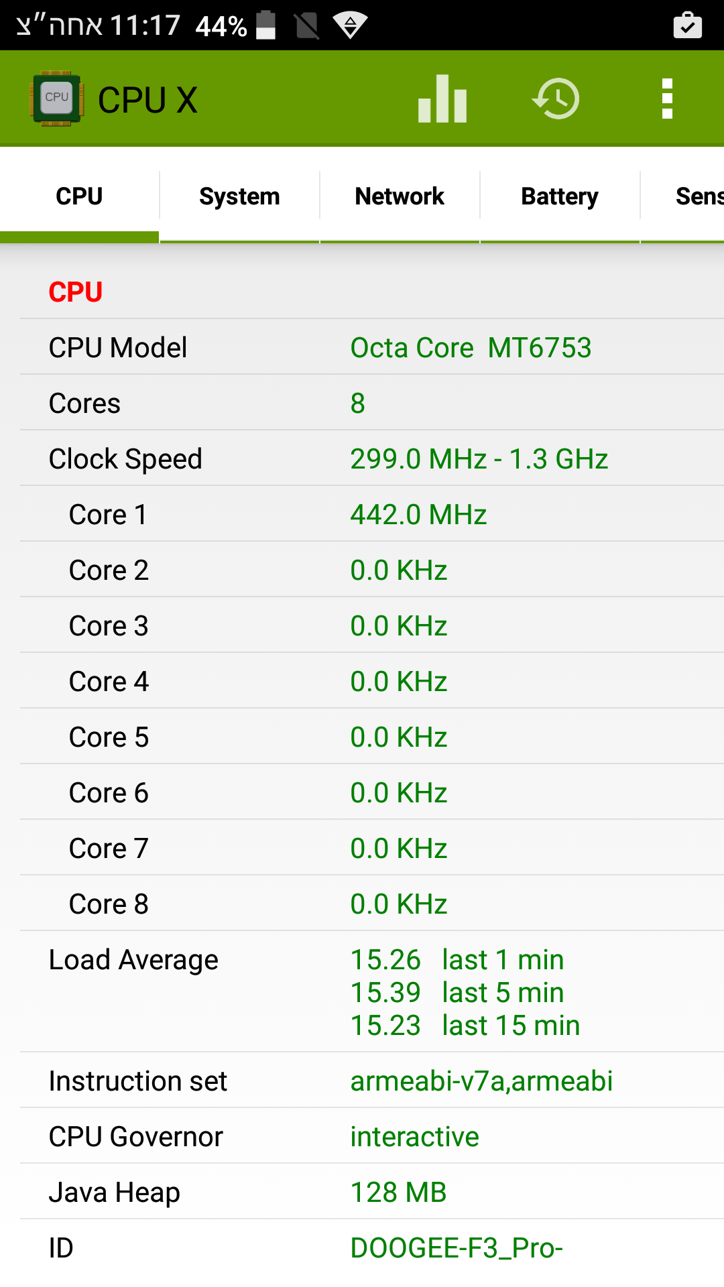
Task: Tap the battery status bar icon
Action: click(266, 25)
